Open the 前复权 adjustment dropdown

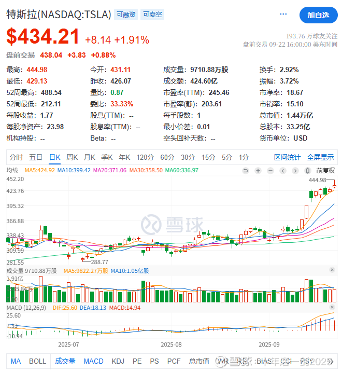coord(325,171)
